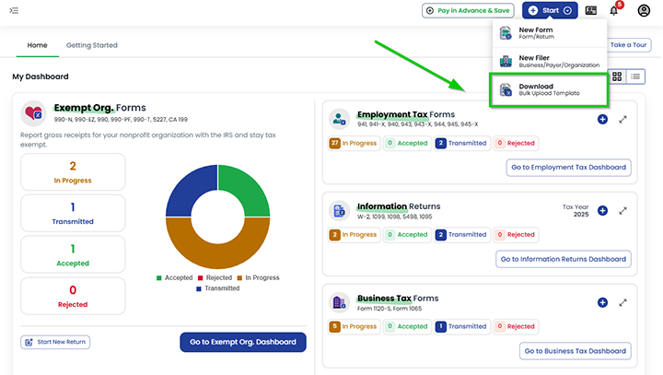Switch dashboard to list view
The image size is (663, 375).
(x=635, y=76)
